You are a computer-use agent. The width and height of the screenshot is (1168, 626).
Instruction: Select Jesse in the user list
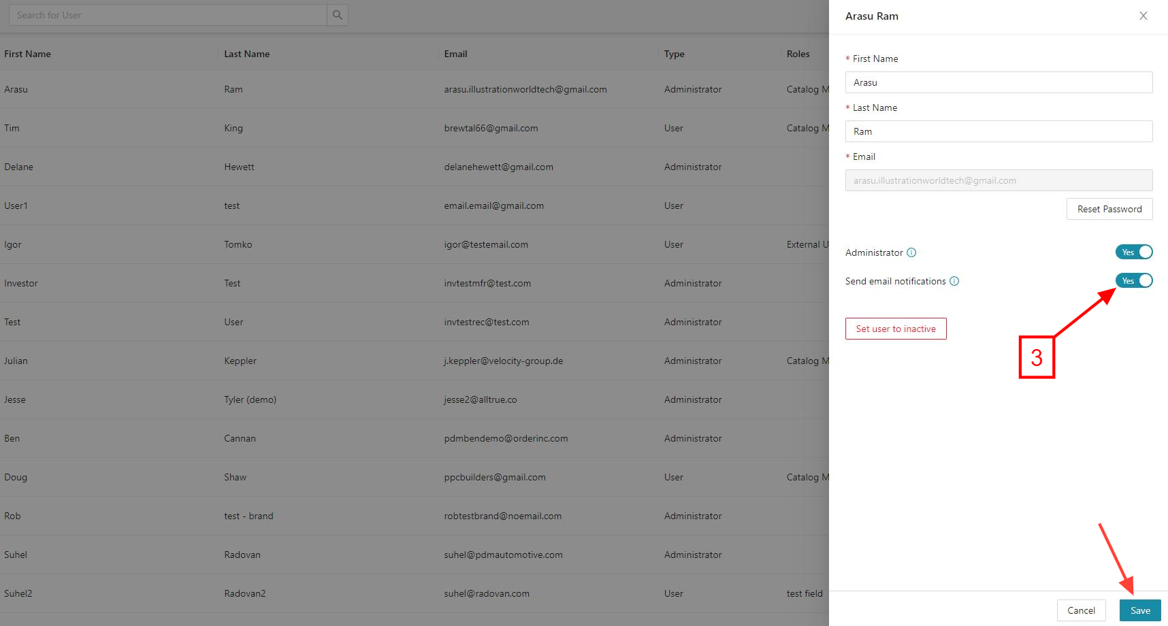pyautogui.click(x=15, y=399)
